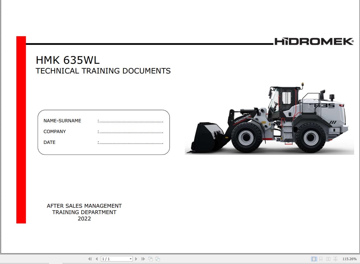The width and height of the screenshot is (360, 264).
Task: Click the DATE label
Action: pos(49,142)
